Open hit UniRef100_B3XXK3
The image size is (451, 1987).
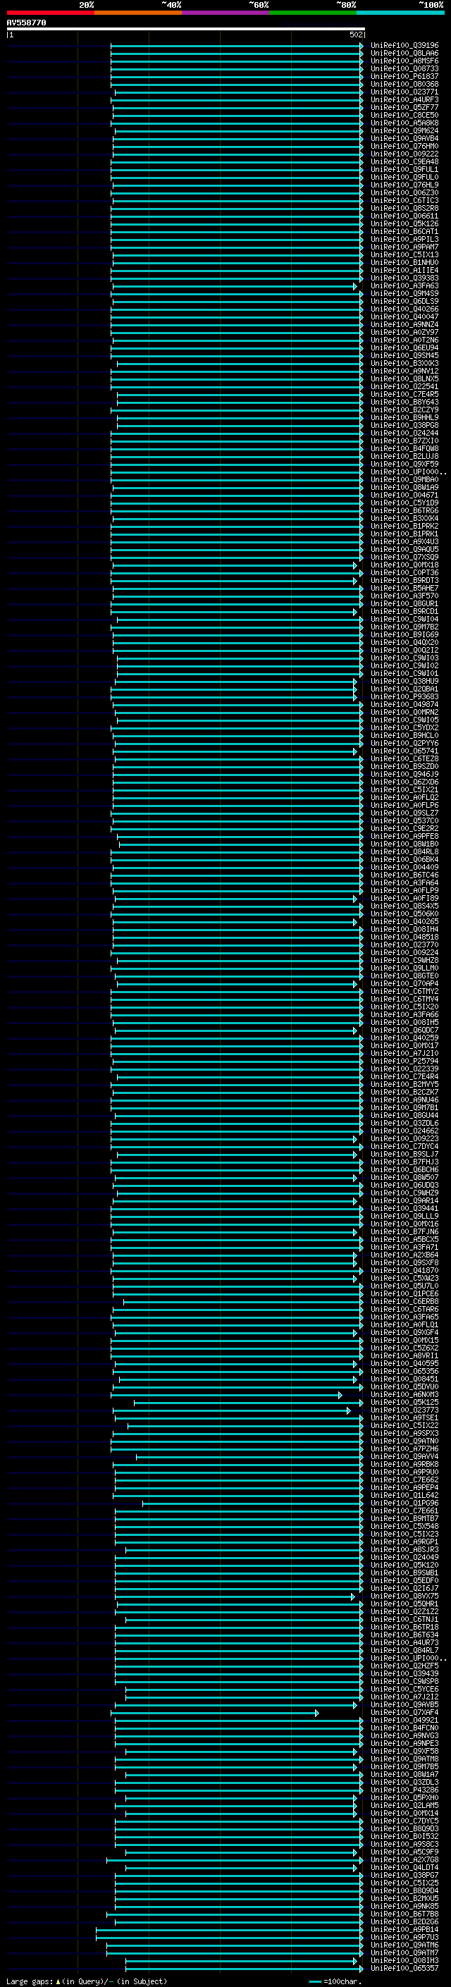404,363
